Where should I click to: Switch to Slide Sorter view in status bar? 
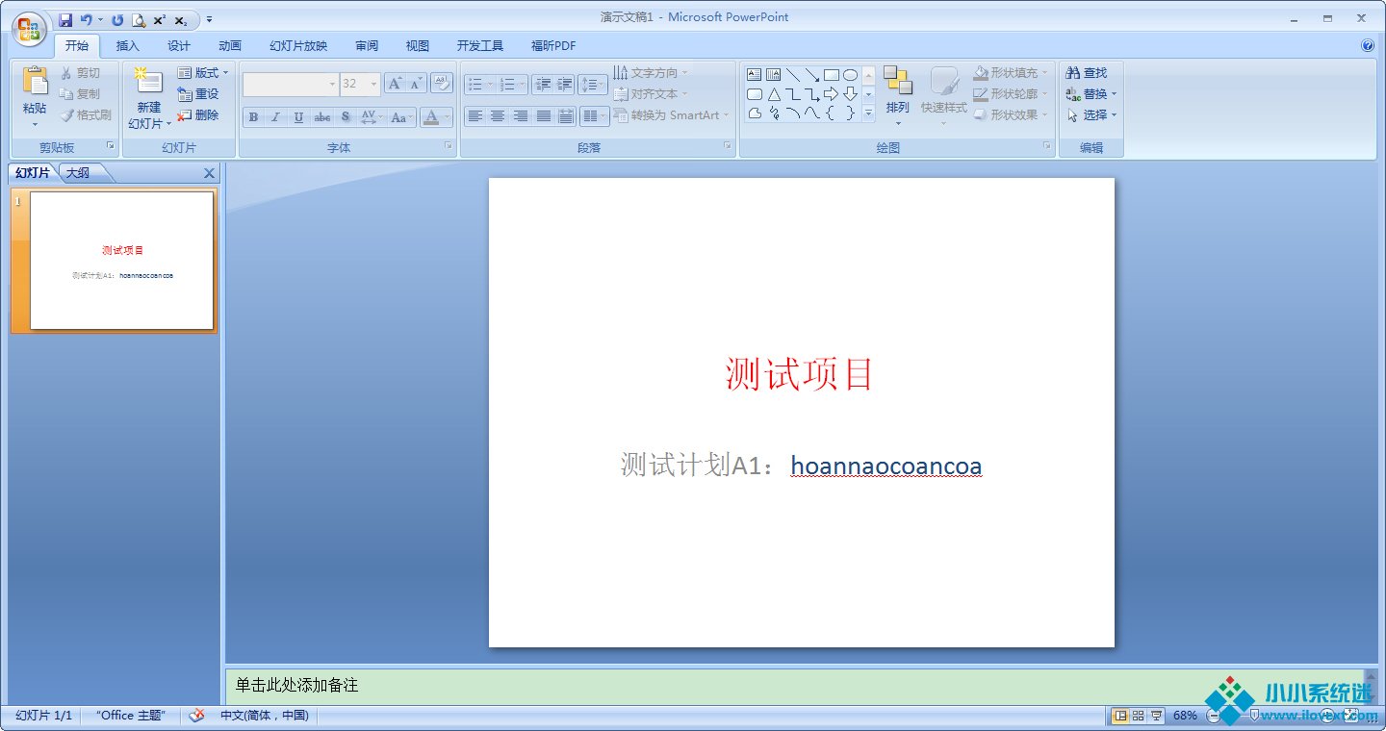click(x=1139, y=716)
